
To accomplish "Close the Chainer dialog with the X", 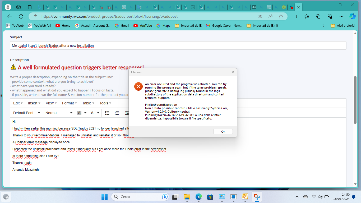I will point(233,72).
